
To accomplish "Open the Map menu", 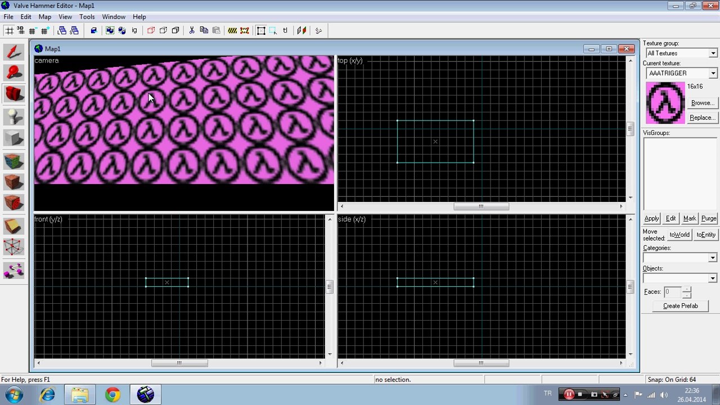I will (44, 17).
